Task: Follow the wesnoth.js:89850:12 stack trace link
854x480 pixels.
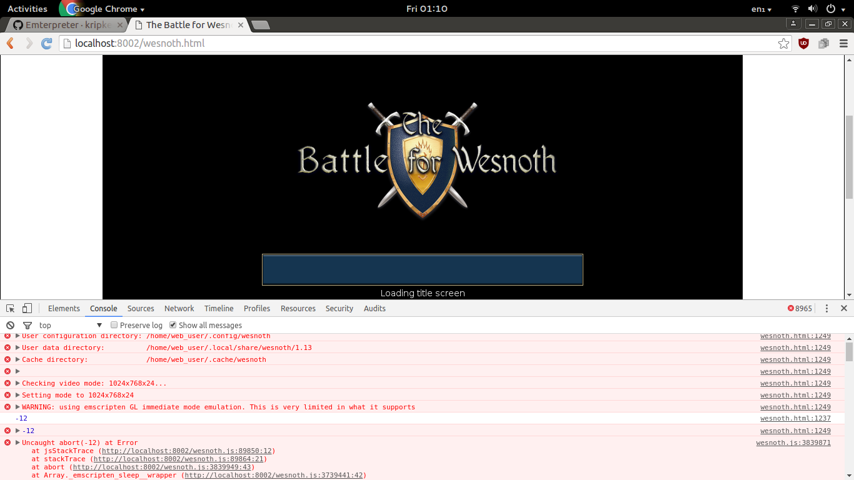Action: (x=186, y=451)
